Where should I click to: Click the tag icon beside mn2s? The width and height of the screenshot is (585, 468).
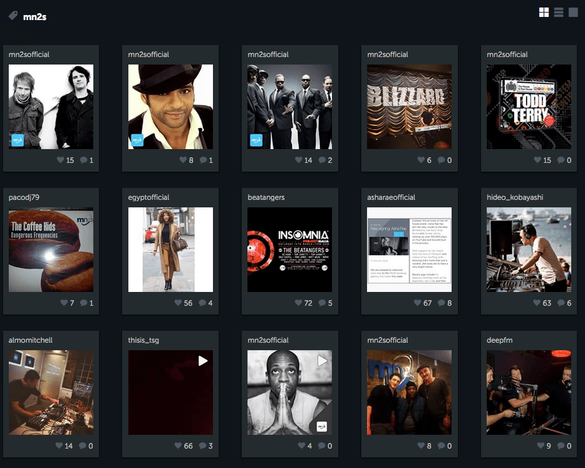13,16
